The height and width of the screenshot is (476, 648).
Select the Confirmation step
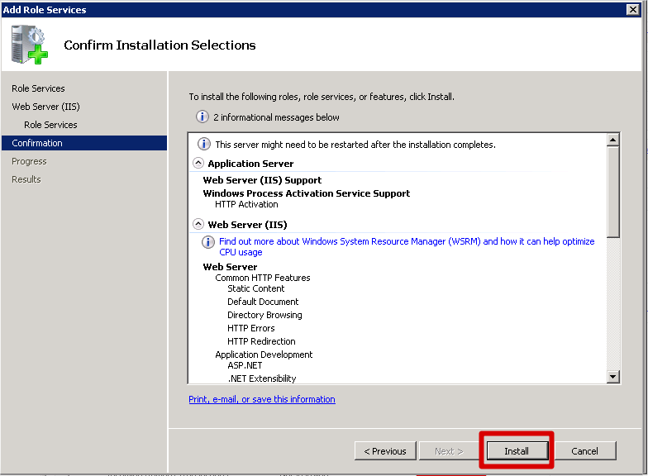84,143
